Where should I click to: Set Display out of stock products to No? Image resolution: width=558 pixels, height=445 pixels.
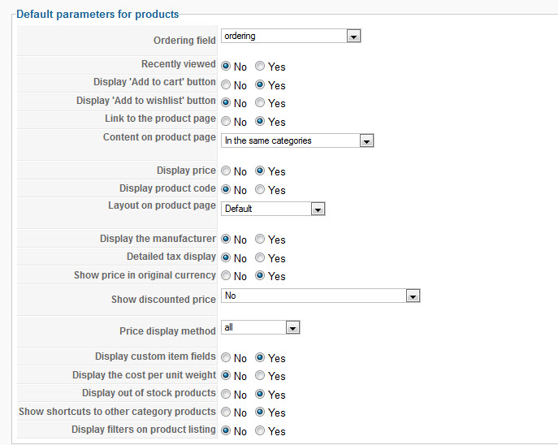[x=226, y=395]
